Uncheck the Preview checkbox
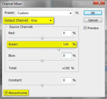The width and height of the screenshot is (107, 99). point(85,28)
